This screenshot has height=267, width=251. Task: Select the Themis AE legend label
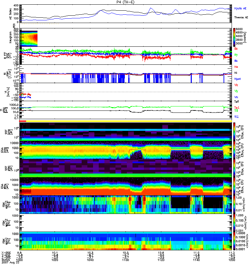(x=241, y=17)
